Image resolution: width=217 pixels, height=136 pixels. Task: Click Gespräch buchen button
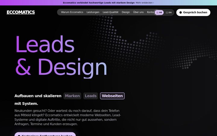193,12
